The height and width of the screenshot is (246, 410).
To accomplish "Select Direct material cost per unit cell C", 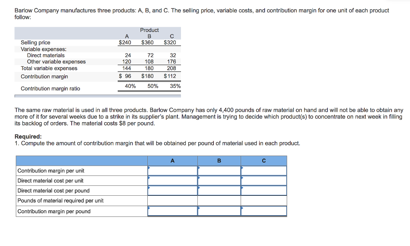I will (x=264, y=181).
